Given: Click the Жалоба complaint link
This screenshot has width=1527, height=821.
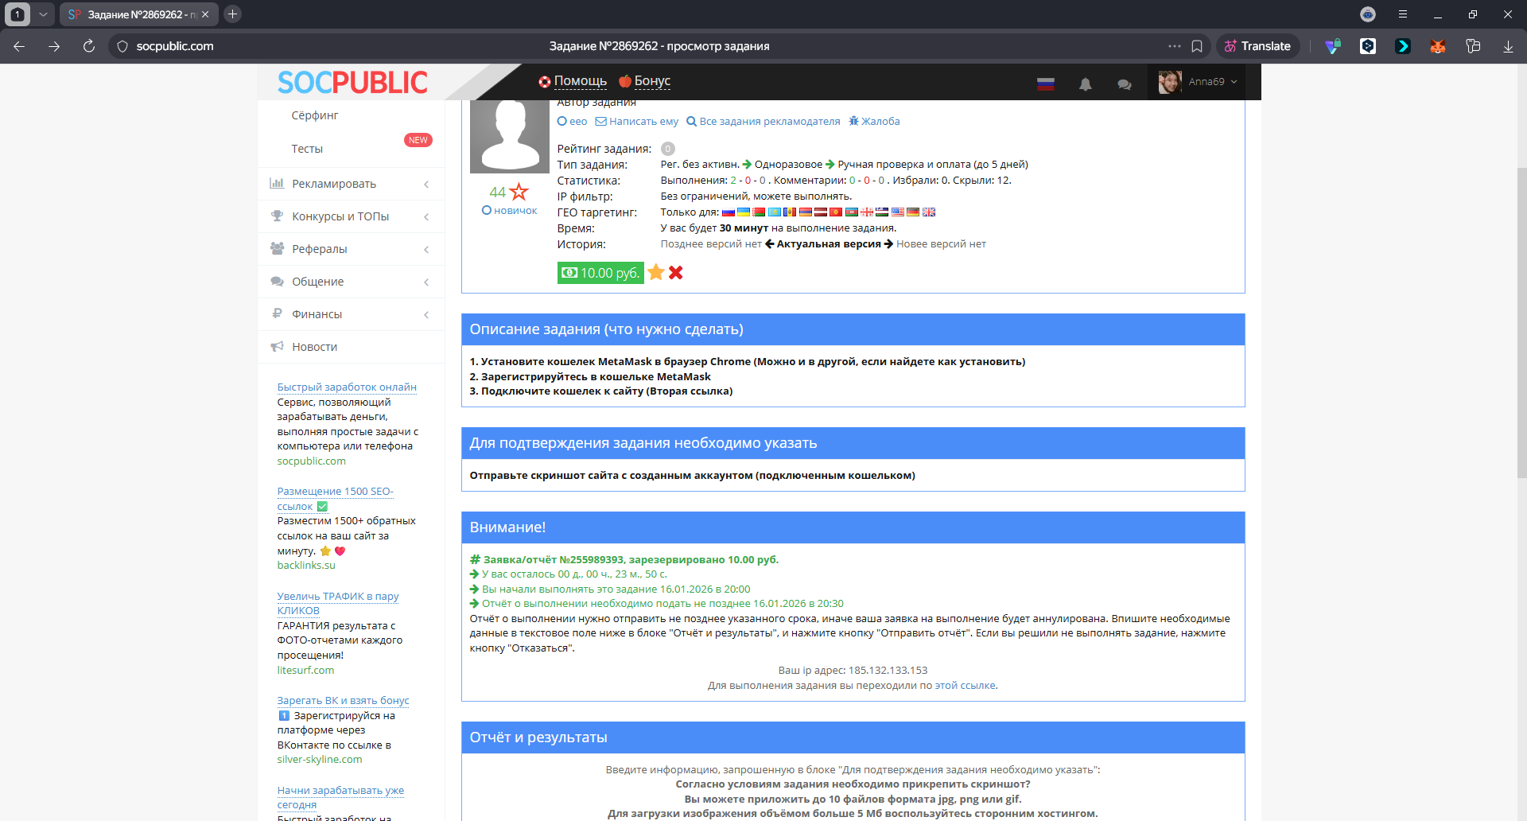Looking at the screenshot, I should 874,122.
